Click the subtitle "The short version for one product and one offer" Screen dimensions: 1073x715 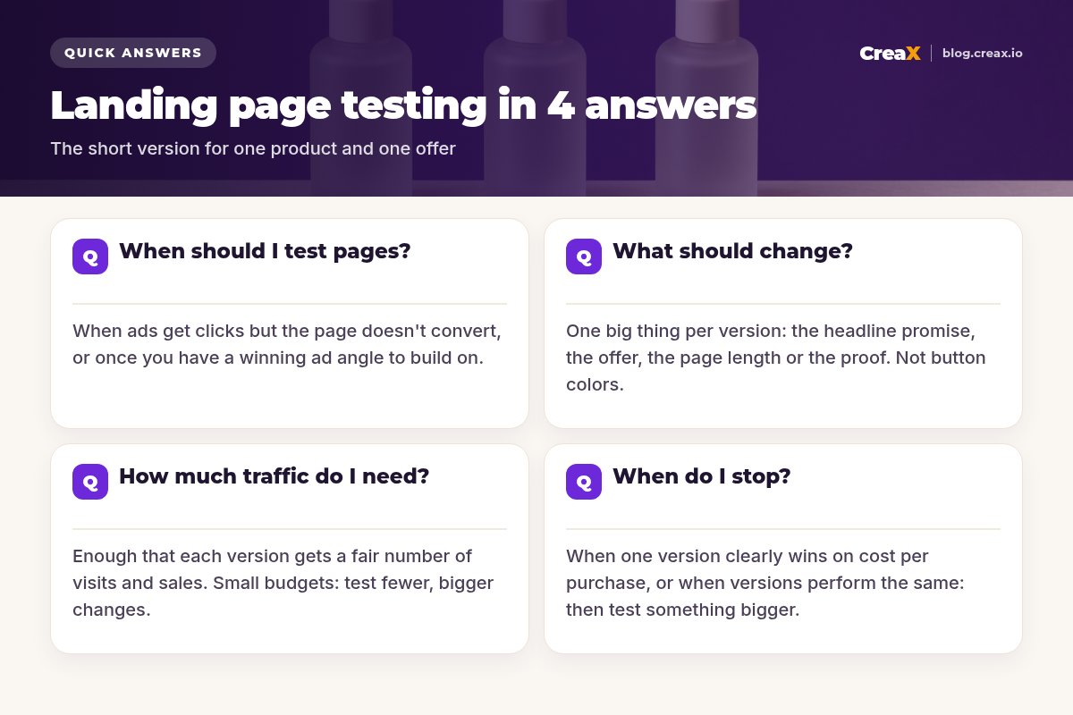click(x=253, y=148)
